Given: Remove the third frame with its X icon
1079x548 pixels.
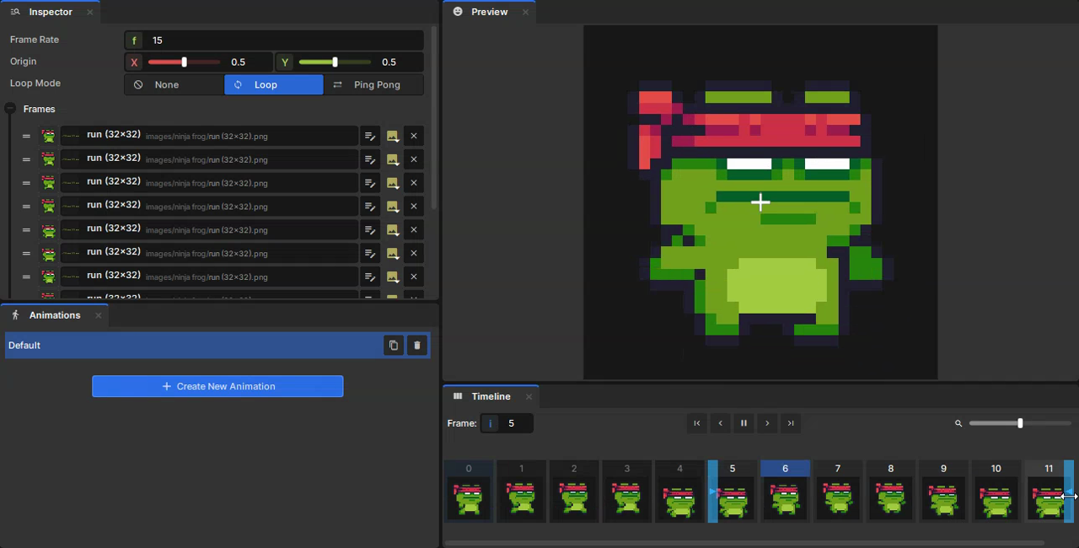Looking at the screenshot, I should coord(414,183).
